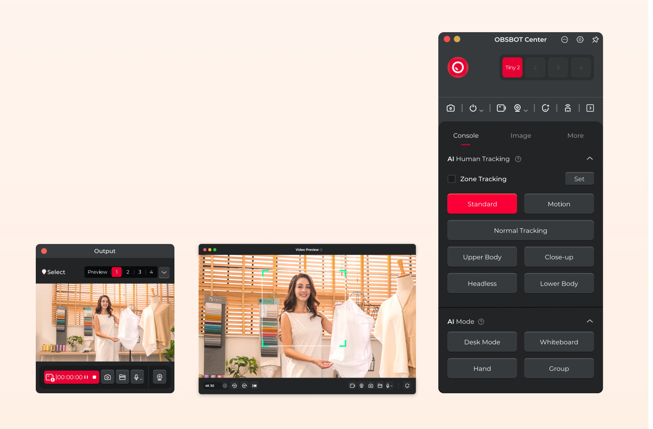This screenshot has width=653, height=429.
Task: Click the beauty face icon in OBSBOT Center toolbar
Action: (545, 108)
